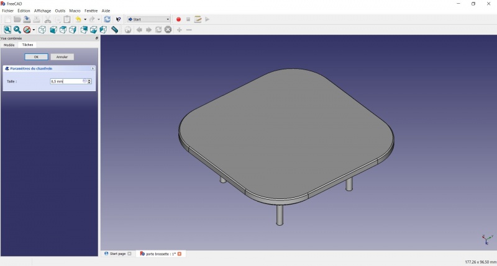Start macro recording with red dot

tap(178, 19)
